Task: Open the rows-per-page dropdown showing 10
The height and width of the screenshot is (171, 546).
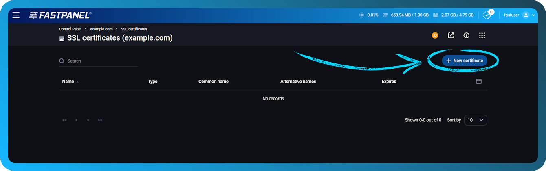Action: (476, 120)
